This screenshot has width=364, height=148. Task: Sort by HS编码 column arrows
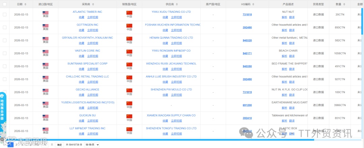coord(253,4)
